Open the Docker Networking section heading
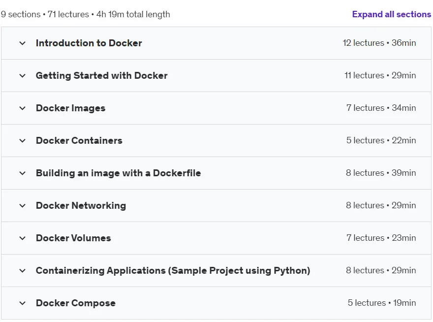The height and width of the screenshot is (322, 433). 81,206
